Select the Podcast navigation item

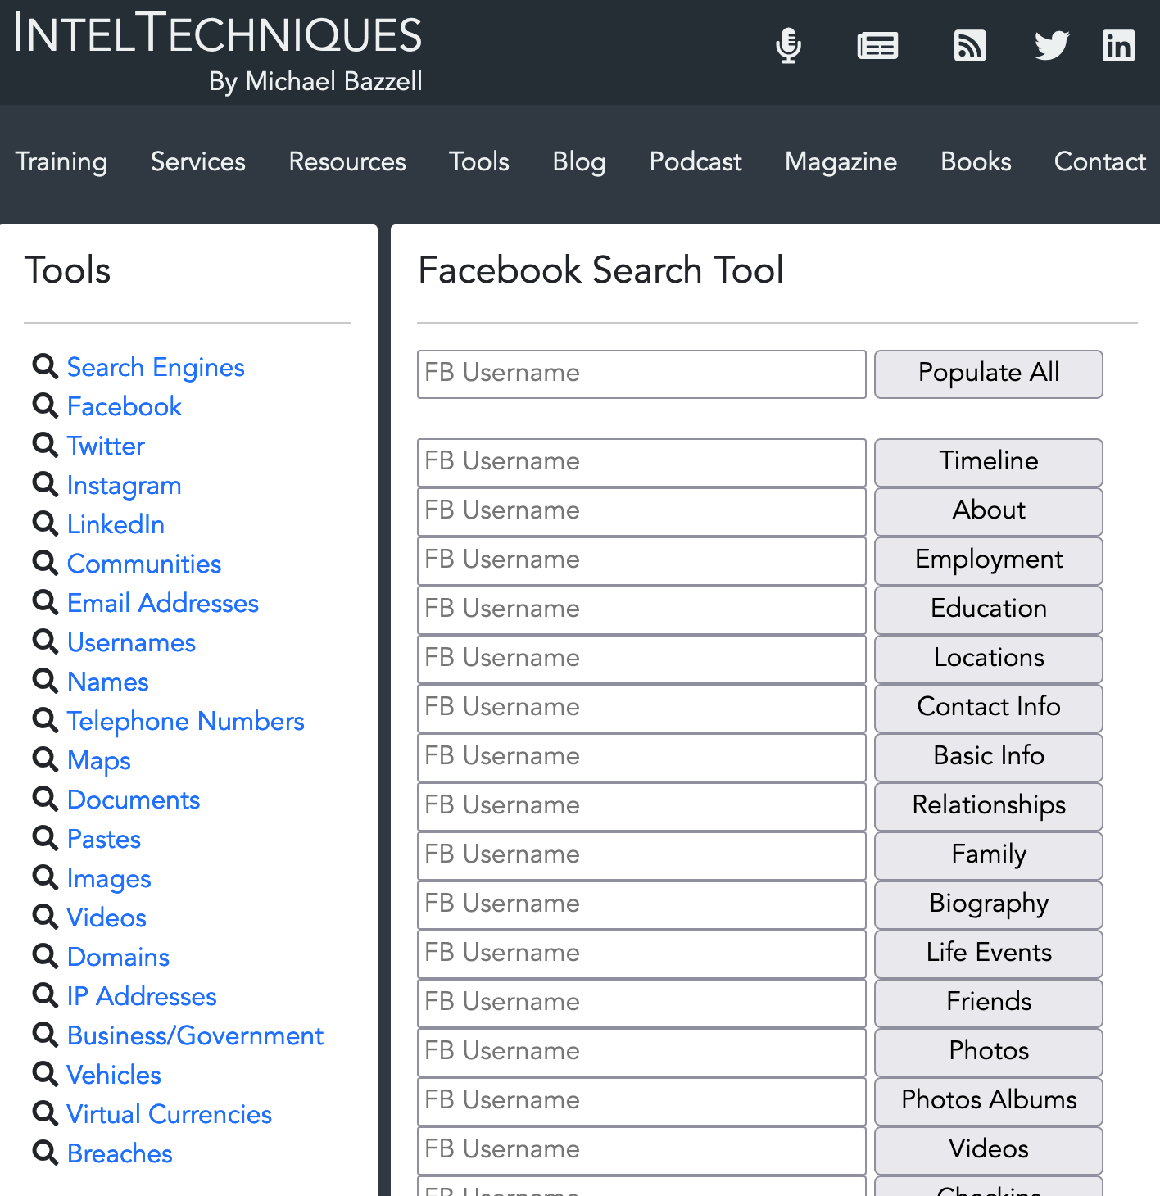pyautogui.click(x=696, y=161)
